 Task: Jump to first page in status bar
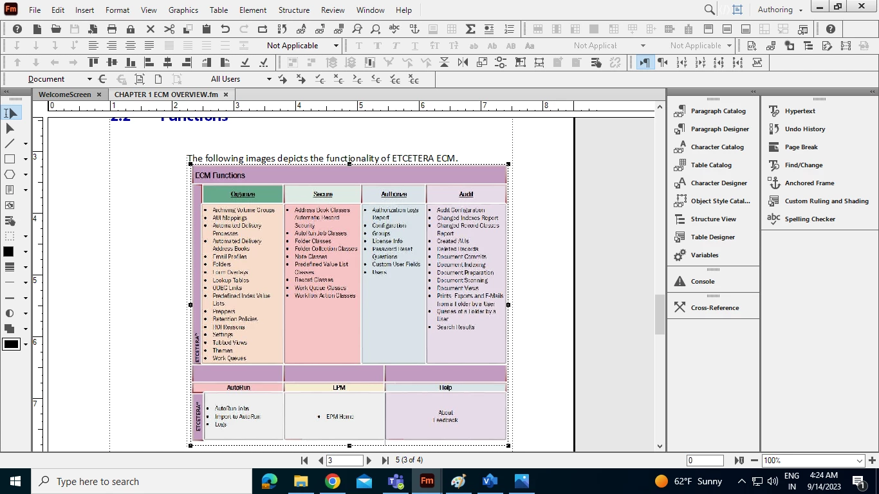point(304,461)
